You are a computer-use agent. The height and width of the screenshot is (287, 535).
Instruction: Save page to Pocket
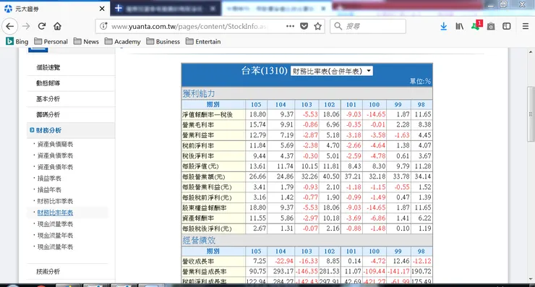click(304, 26)
